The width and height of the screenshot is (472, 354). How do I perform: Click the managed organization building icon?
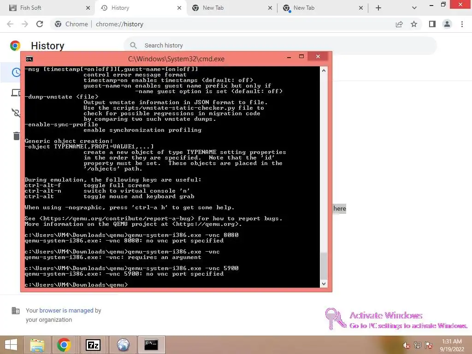pos(15,310)
